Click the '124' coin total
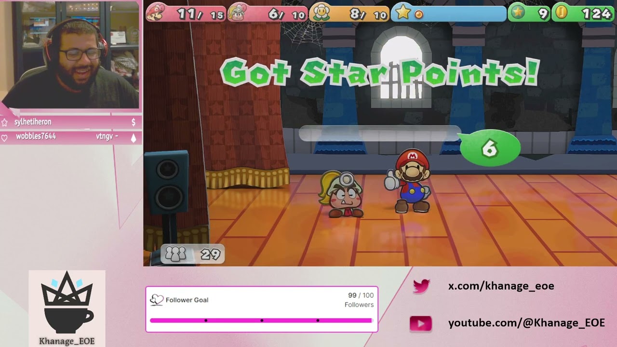 (x=597, y=14)
